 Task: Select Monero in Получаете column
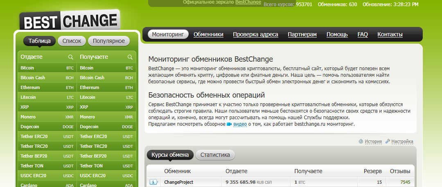[106, 117]
